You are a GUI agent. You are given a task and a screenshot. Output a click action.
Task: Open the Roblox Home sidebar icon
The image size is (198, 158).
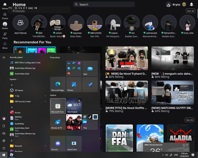(x=5, y=4)
